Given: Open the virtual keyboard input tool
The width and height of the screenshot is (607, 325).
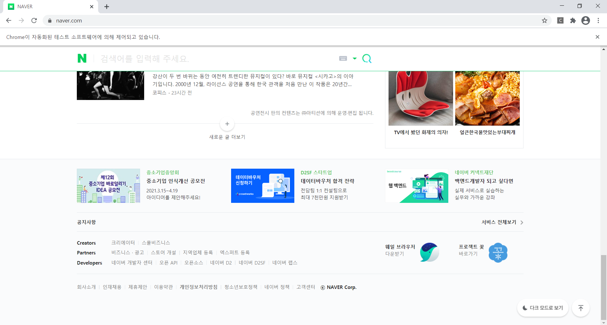Looking at the screenshot, I should click(x=343, y=58).
